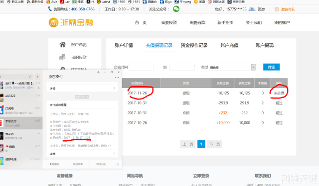Open aA3322 conversation in WeChat
This screenshot has width=319, height=186.
(21, 97)
